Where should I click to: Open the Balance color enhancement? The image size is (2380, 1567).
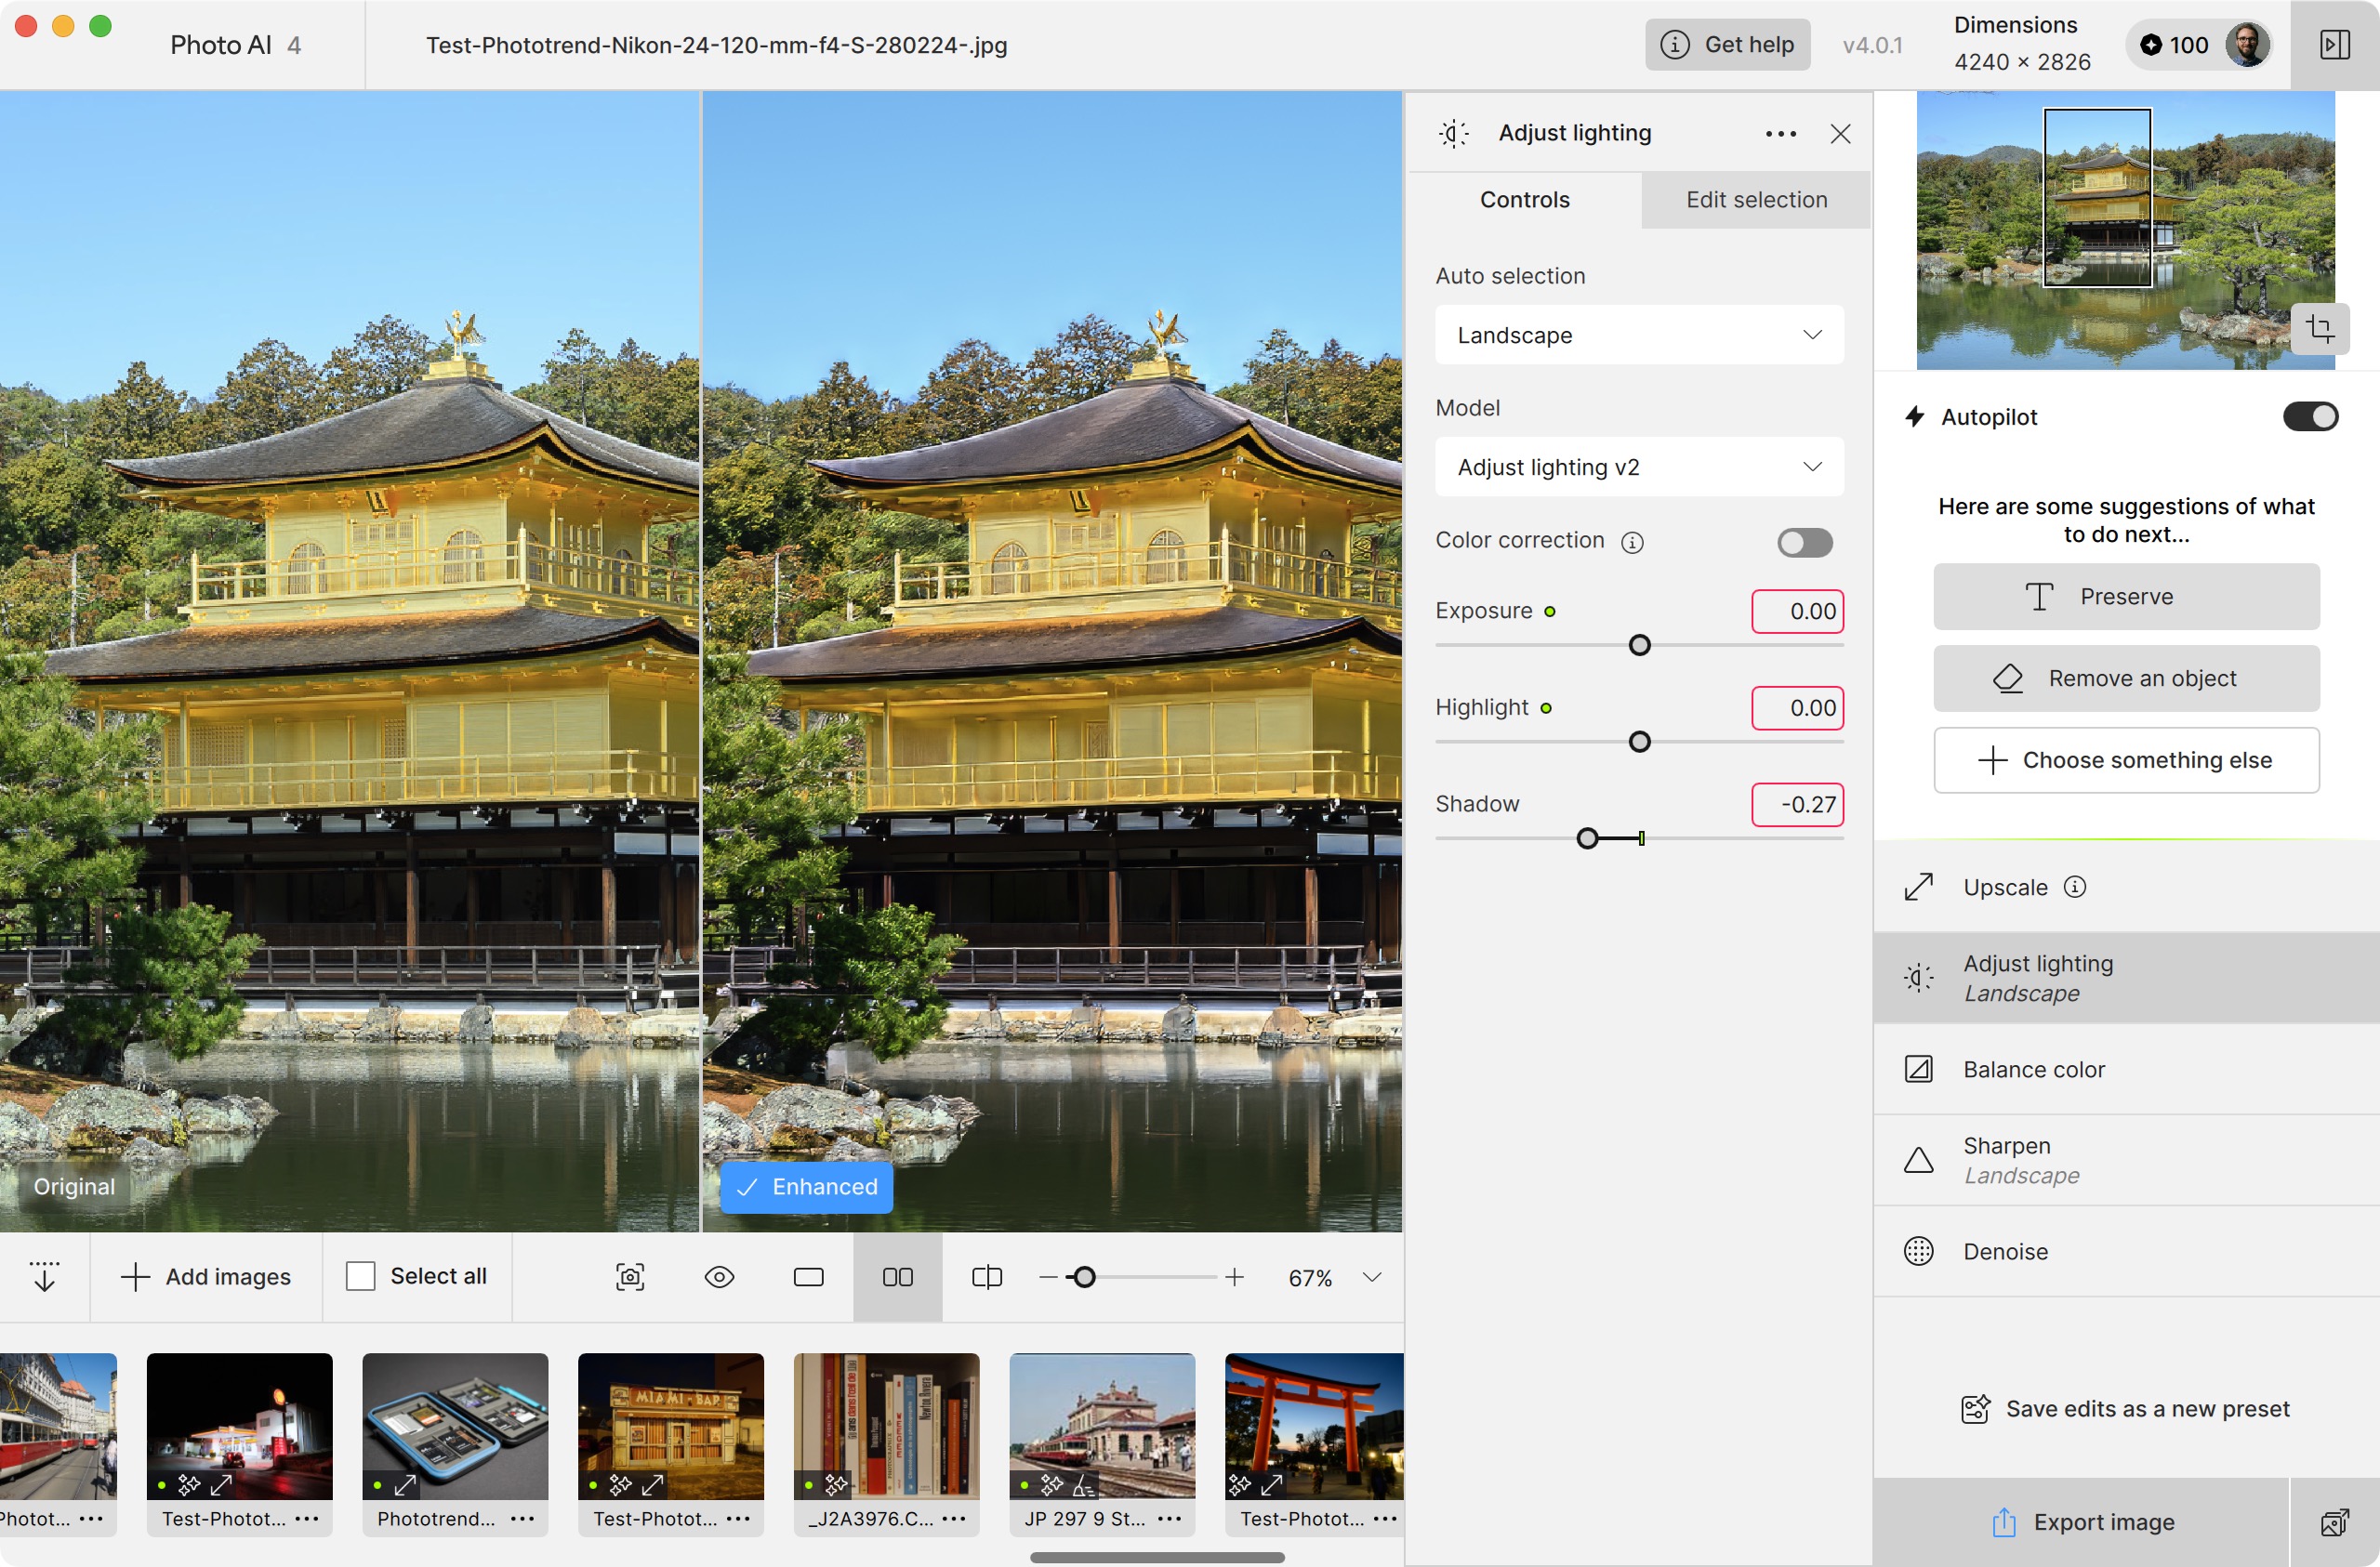pyautogui.click(x=2033, y=1069)
